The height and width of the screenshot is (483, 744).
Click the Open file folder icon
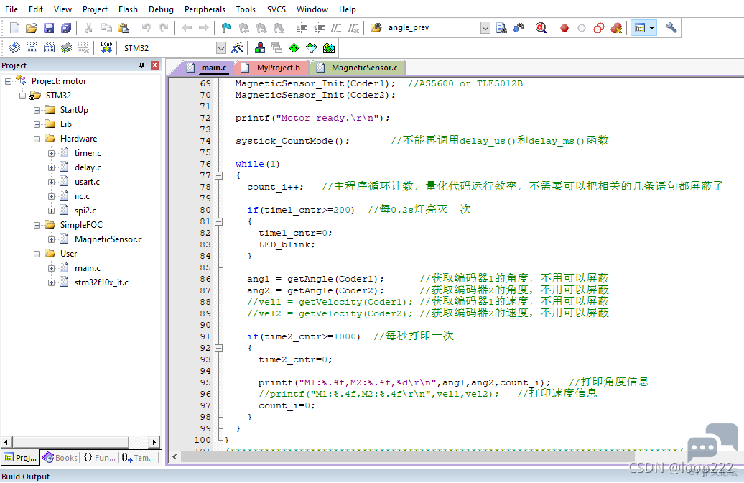[x=32, y=28]
